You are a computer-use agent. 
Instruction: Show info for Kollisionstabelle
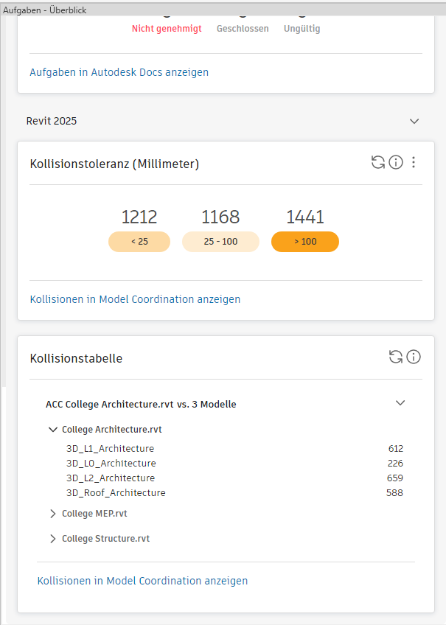click(x=414, y=357)
